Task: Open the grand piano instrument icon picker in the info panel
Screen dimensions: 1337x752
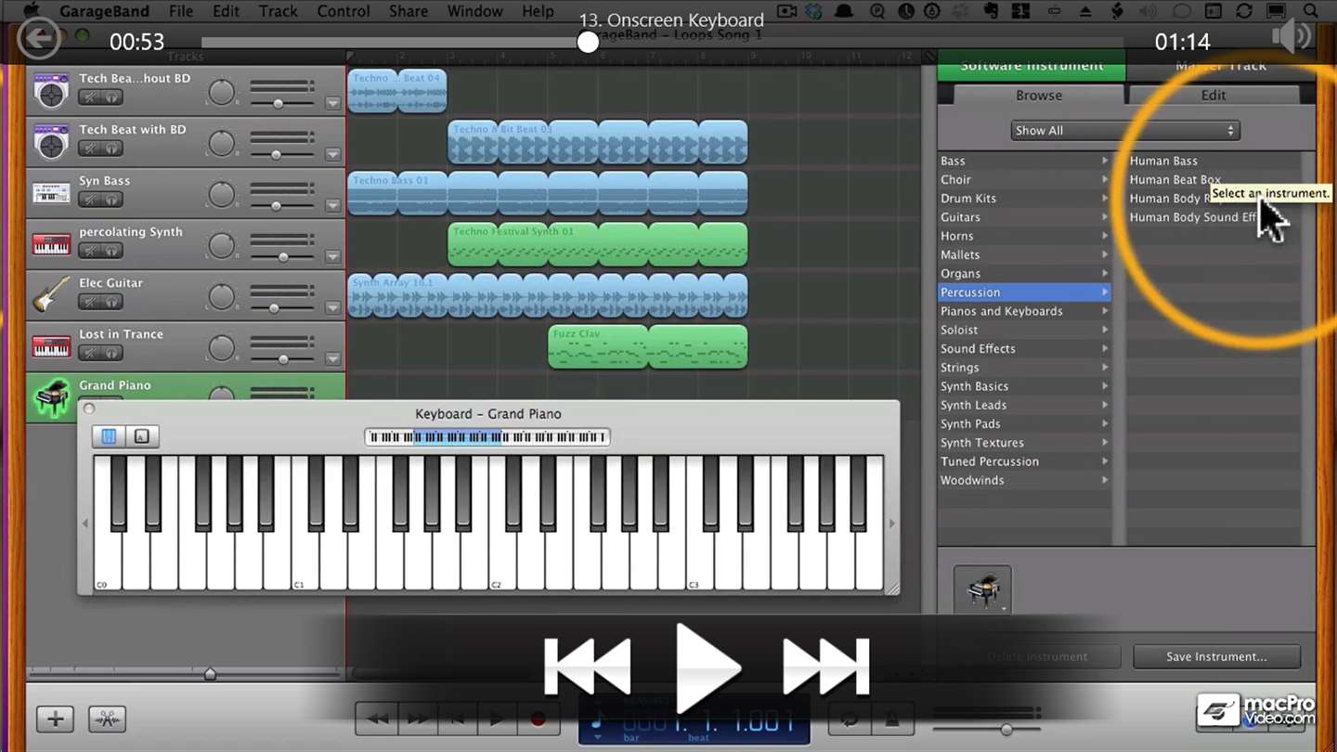Action: coord(982,590)
